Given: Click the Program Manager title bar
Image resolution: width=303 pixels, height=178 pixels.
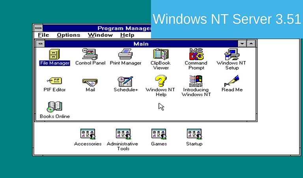Looking at the screenshot, I should (97, 28).
